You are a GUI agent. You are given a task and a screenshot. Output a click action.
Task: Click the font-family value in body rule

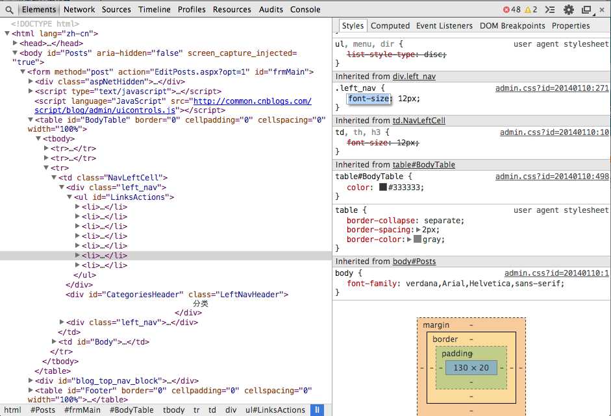point(484,284)
